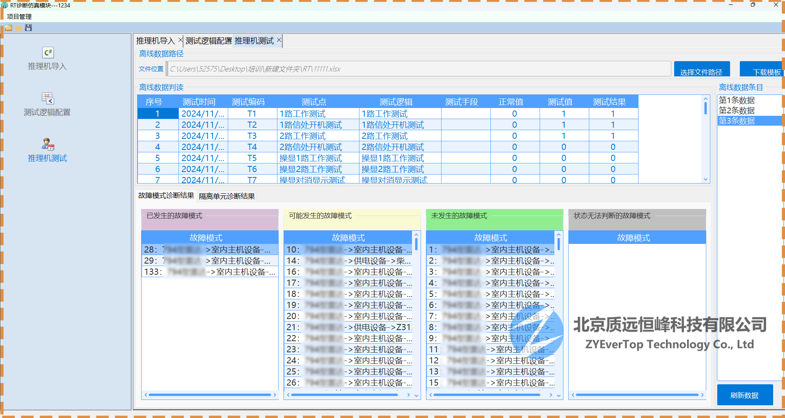785x418 pixels.
Task: Select fault mode row 28 in 已发生 list
Action: pyautogui.click(x=210, y=250)
